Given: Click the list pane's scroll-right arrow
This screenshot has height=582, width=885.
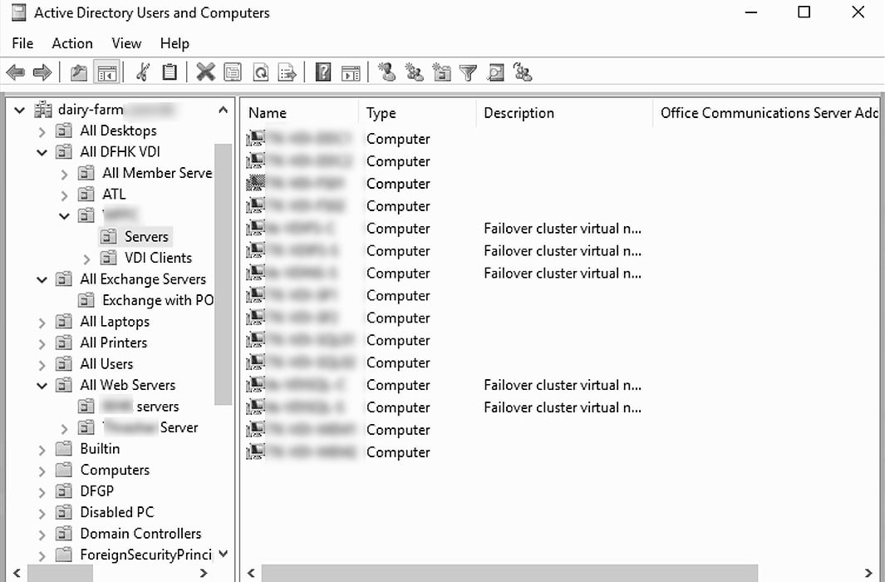Looking at the screenshot, I should click(x=868, y=573).
